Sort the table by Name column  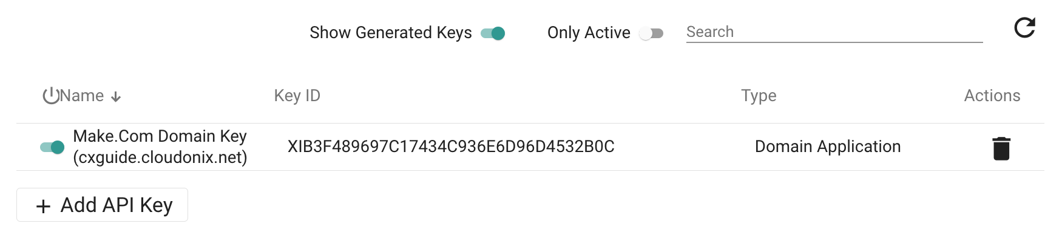82,96
